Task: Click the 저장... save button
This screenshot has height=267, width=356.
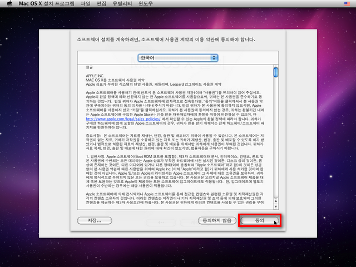Action: [x=95, y=220]
